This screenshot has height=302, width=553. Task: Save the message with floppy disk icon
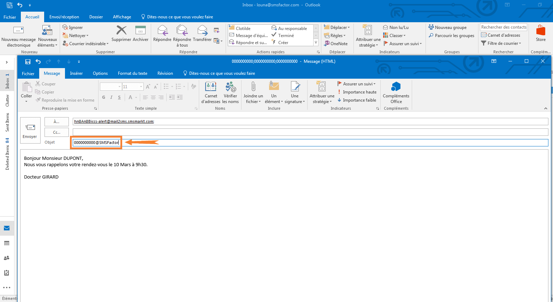click(28, 61)
